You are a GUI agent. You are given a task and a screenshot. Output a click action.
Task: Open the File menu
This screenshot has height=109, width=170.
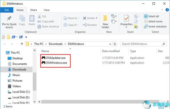coord(7,10)
